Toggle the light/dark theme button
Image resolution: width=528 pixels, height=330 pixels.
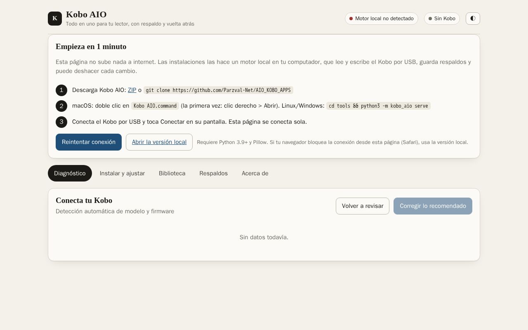473,19
